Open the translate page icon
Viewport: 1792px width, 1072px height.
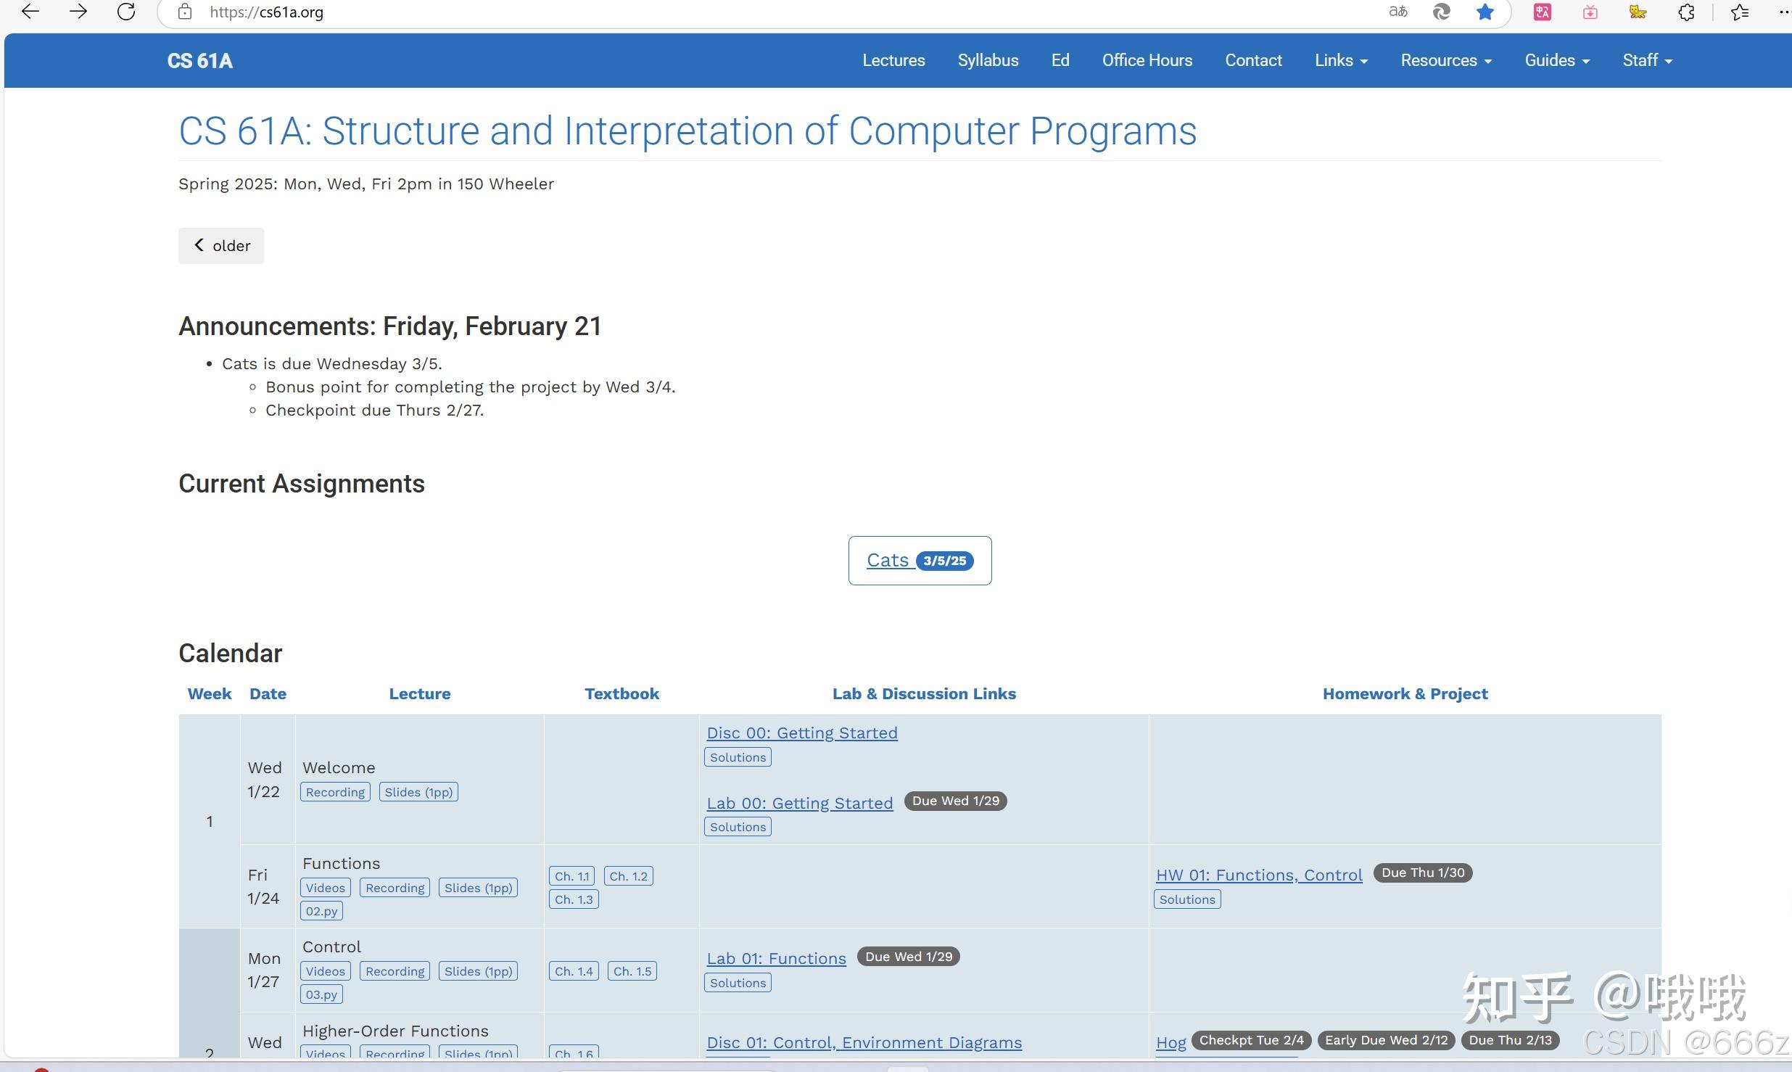point(1397,12)
